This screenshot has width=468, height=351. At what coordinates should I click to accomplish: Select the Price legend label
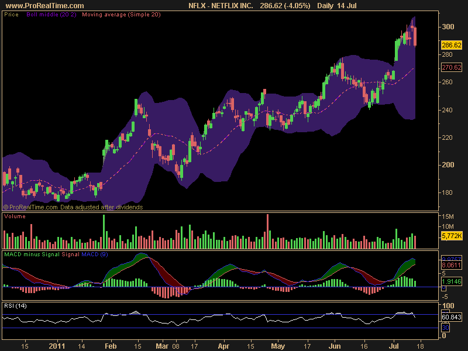coord(11,14)
